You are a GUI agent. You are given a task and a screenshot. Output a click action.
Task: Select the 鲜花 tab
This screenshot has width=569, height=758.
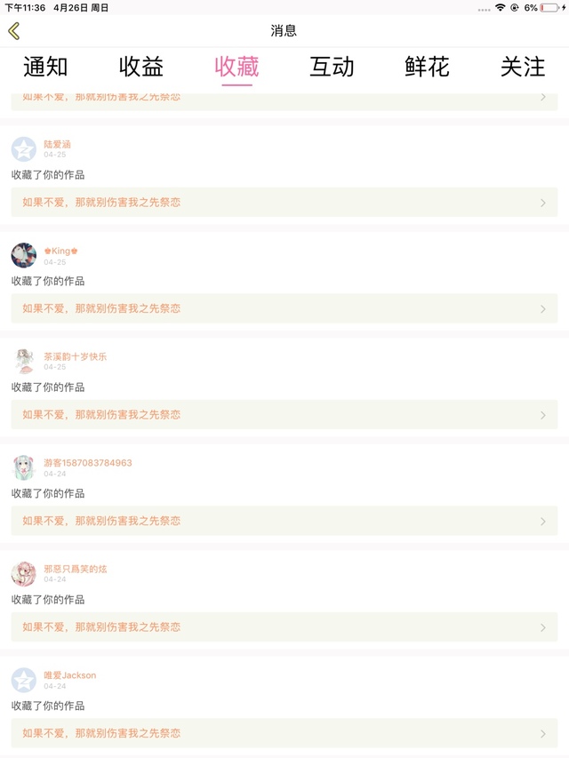pos(428,67)
